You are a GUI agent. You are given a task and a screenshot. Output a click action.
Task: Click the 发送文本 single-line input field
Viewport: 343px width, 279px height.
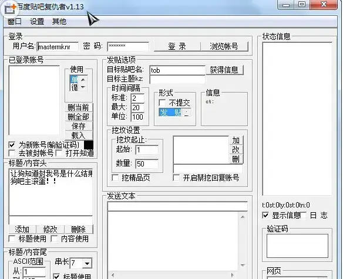pyautogui.click(x=177, y=206)
